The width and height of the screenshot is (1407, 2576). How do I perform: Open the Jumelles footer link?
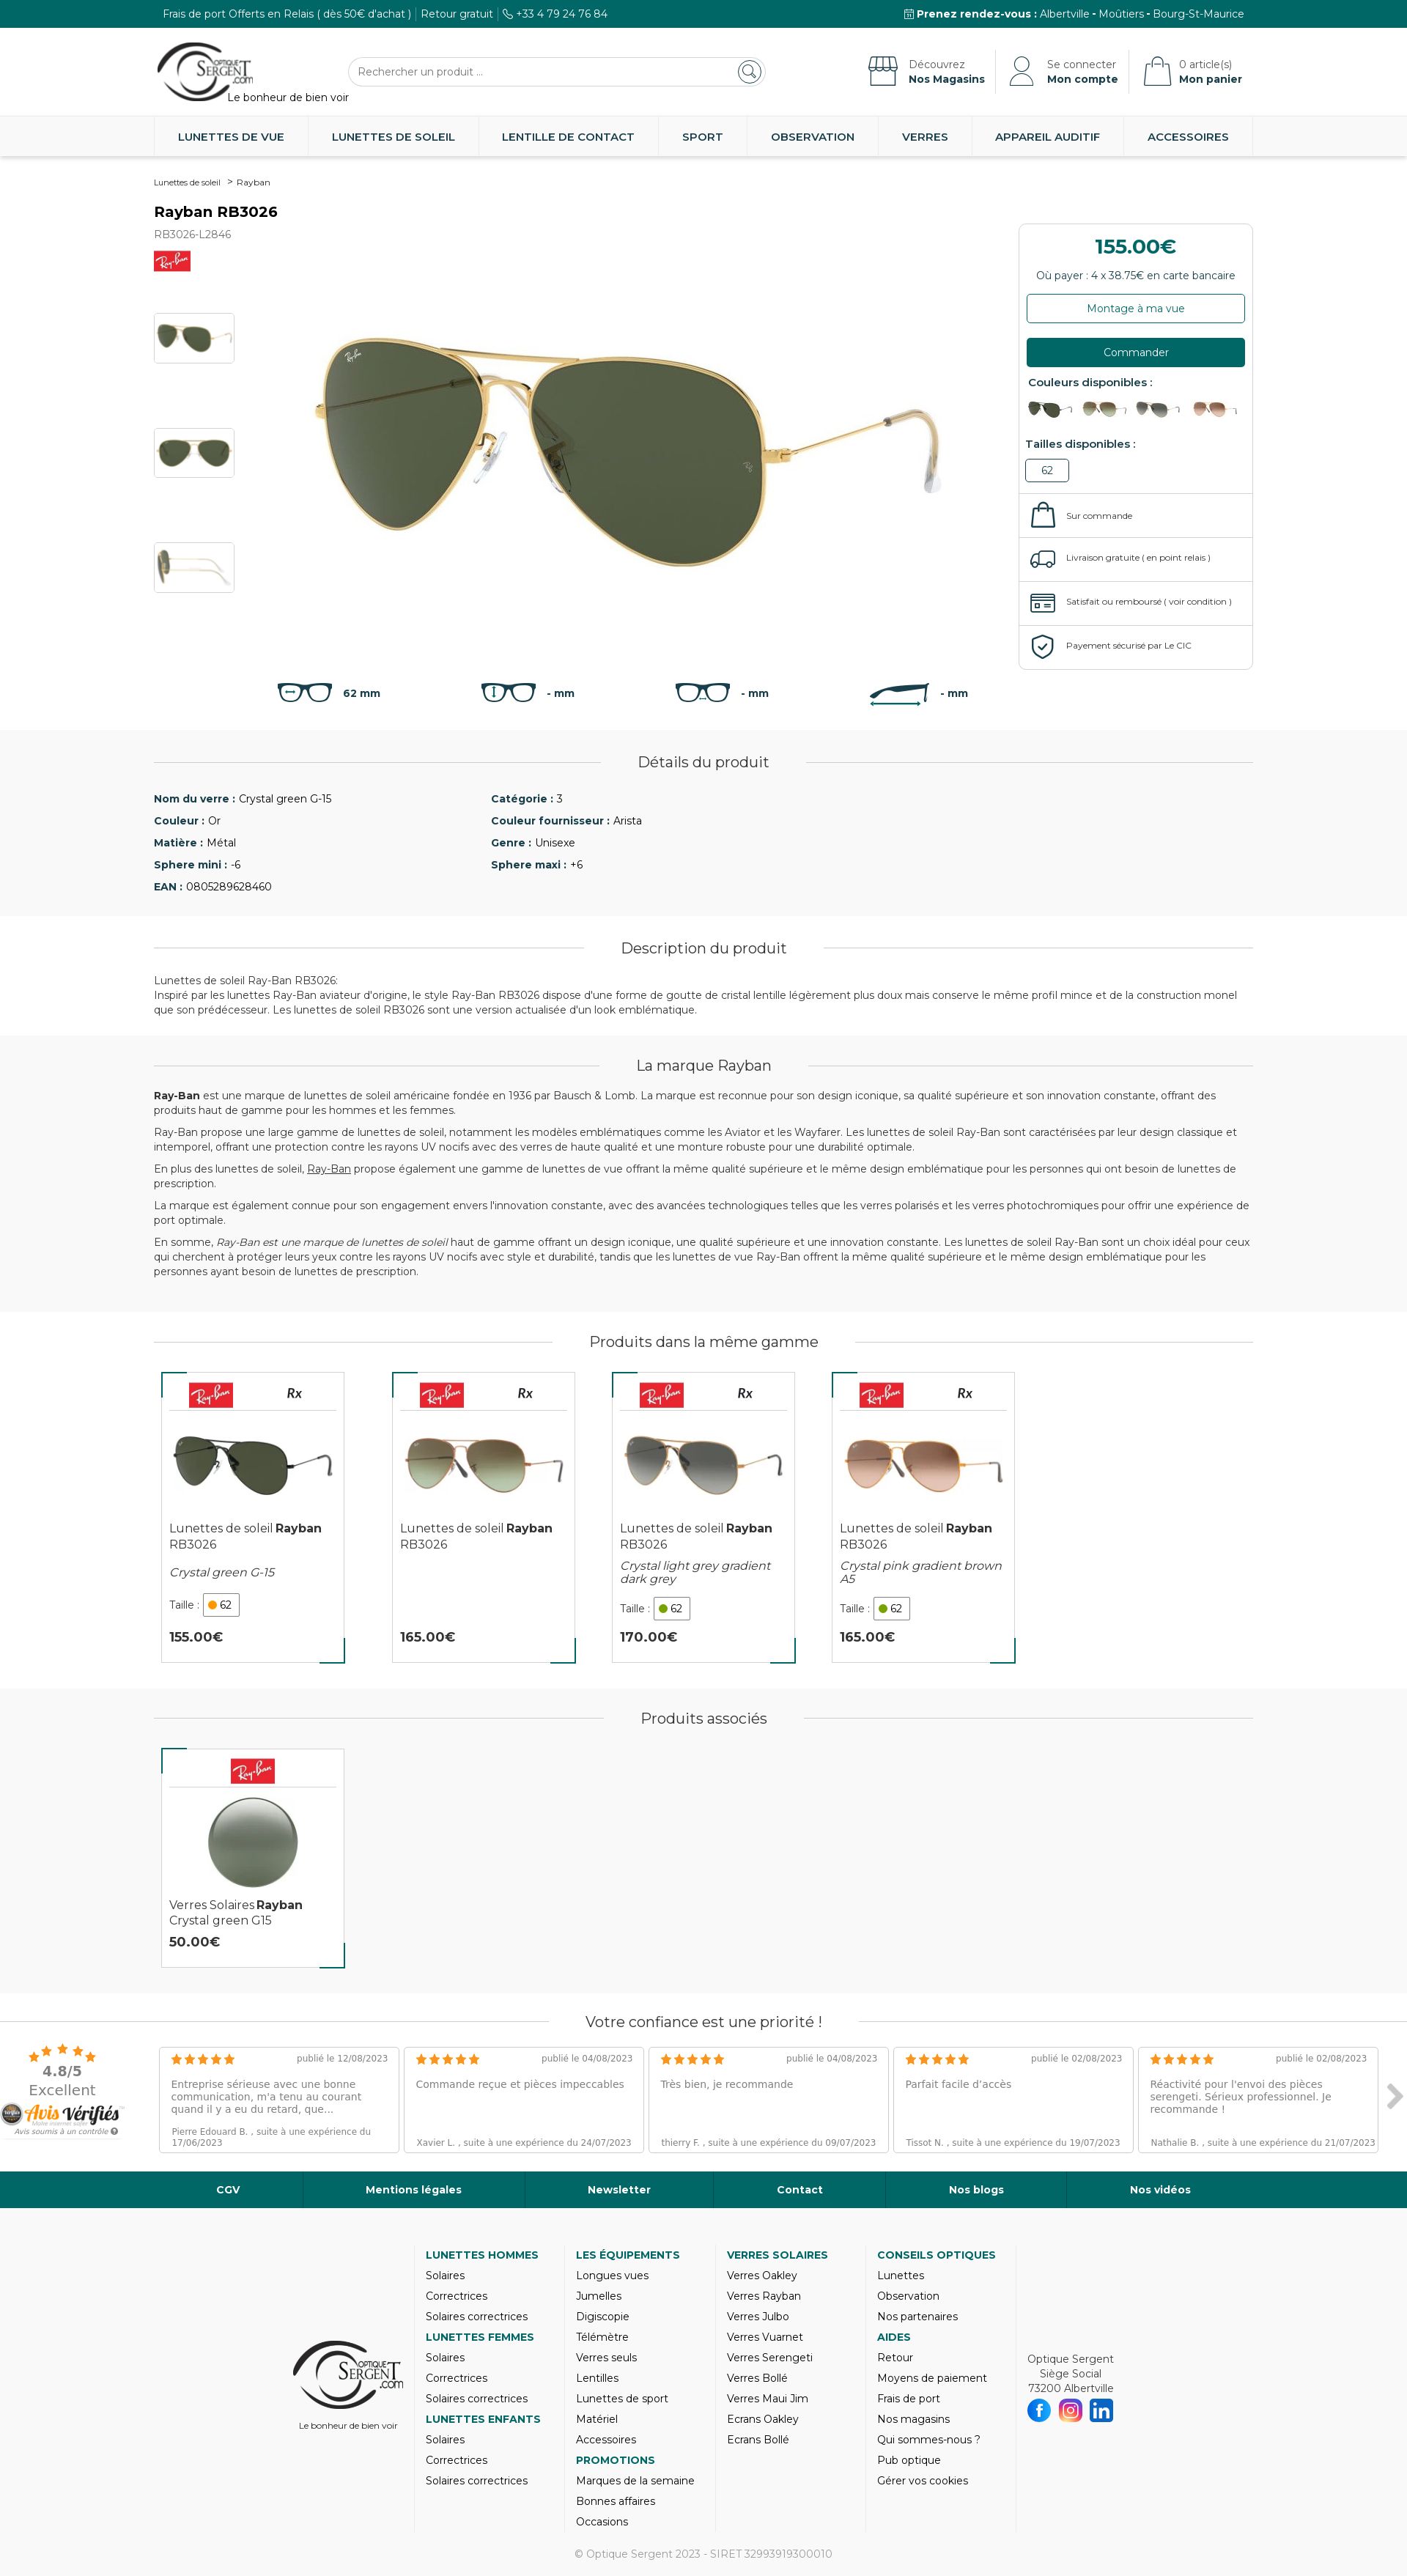[x=599, y=2296]
